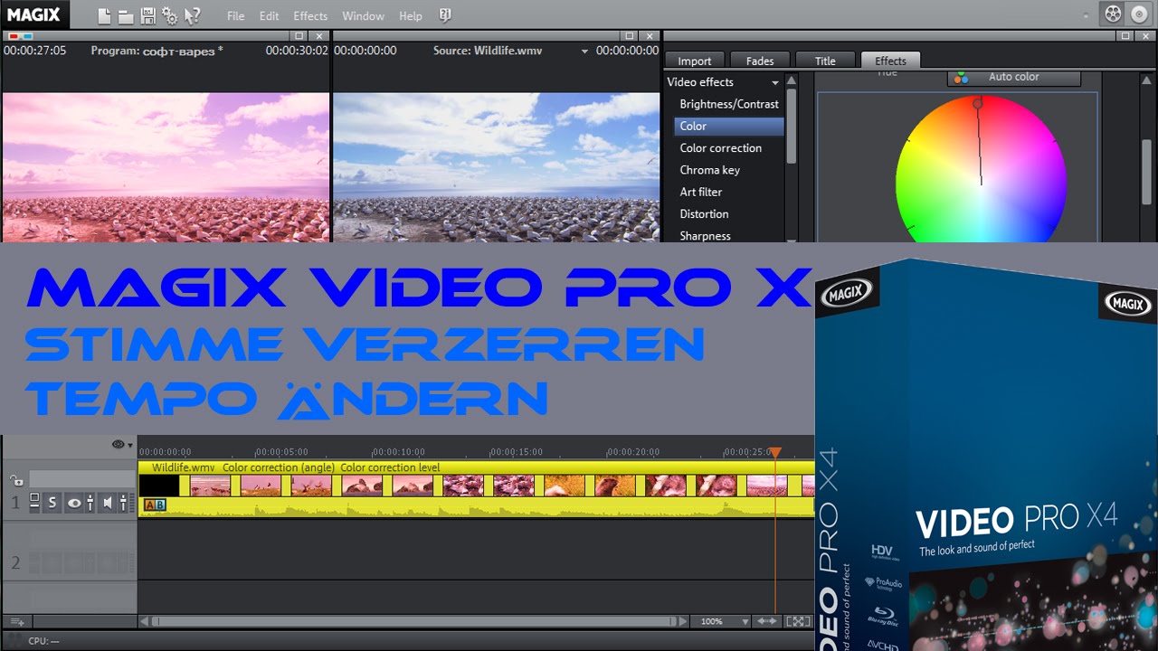1158x651 pixels.
Task: Mute track 1 audio speaker button
Action: [108, 503]
